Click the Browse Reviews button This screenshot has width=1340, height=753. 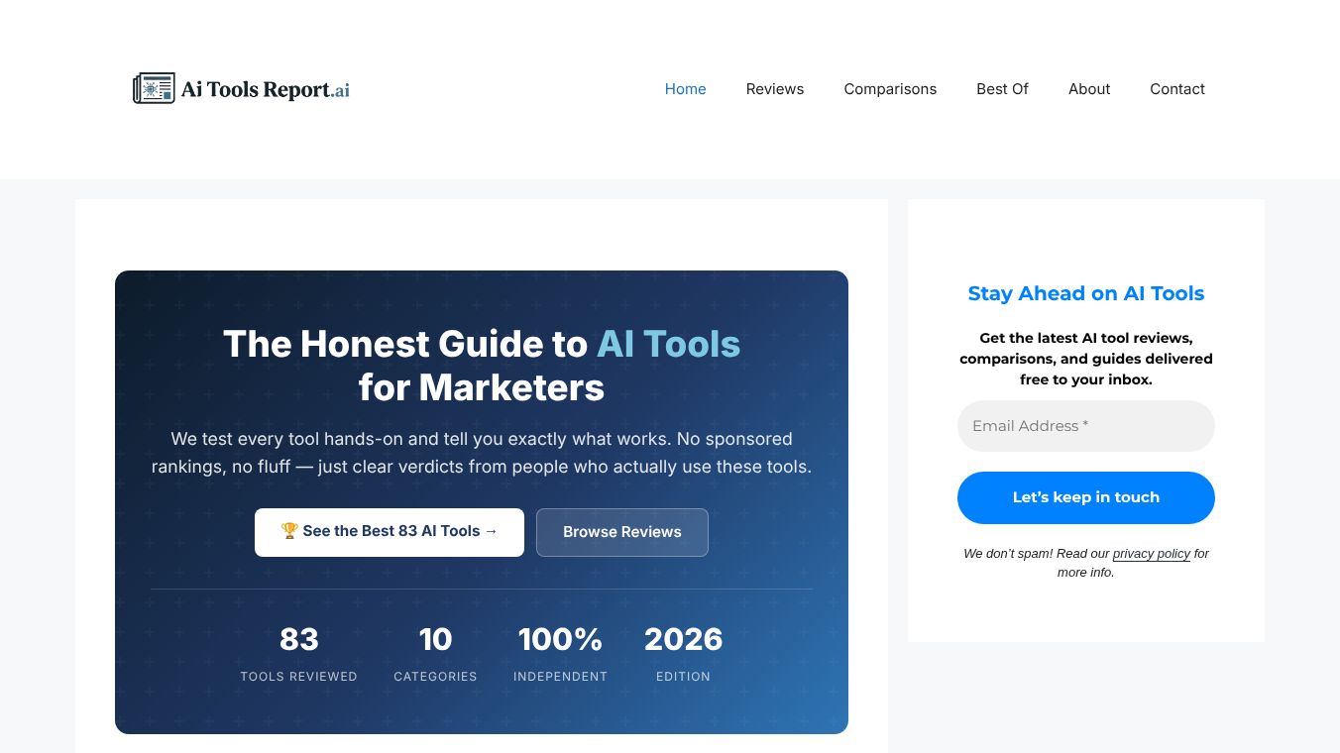622,532
